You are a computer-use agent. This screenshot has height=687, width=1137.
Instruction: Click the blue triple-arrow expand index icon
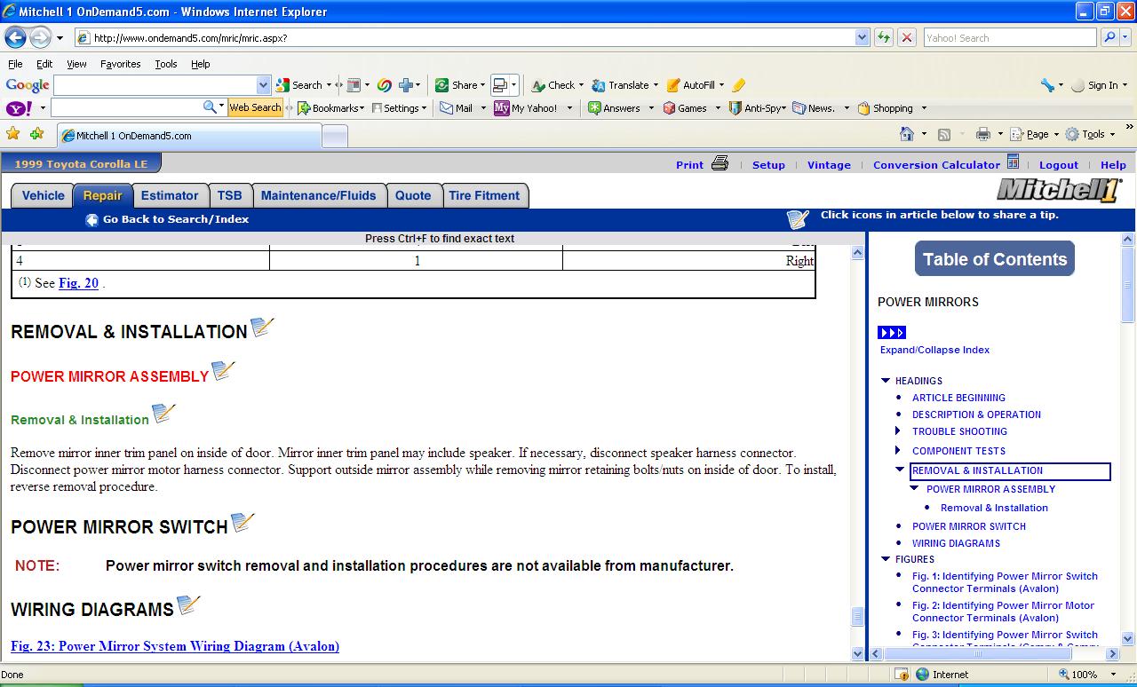pos(892,333)
